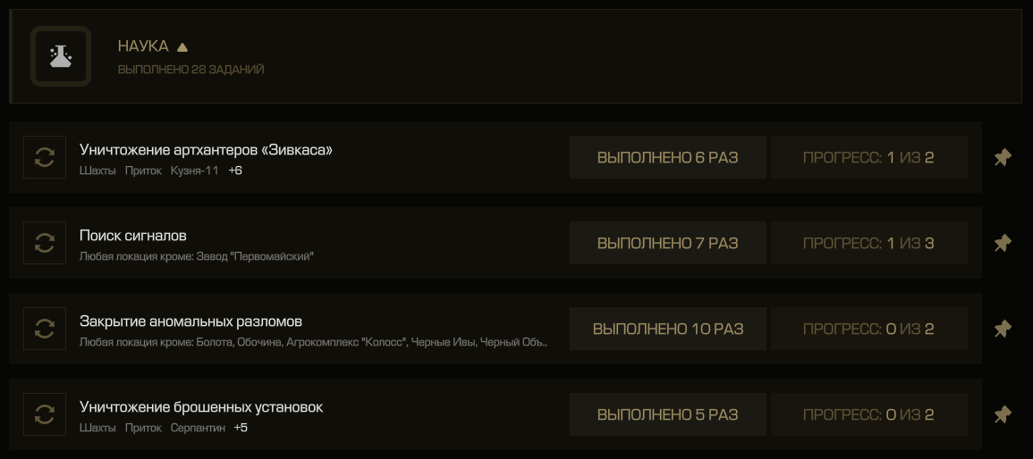Select the Серпантин location tag
This screenshot has width=1033, height=459.
[x=198, y=428]
